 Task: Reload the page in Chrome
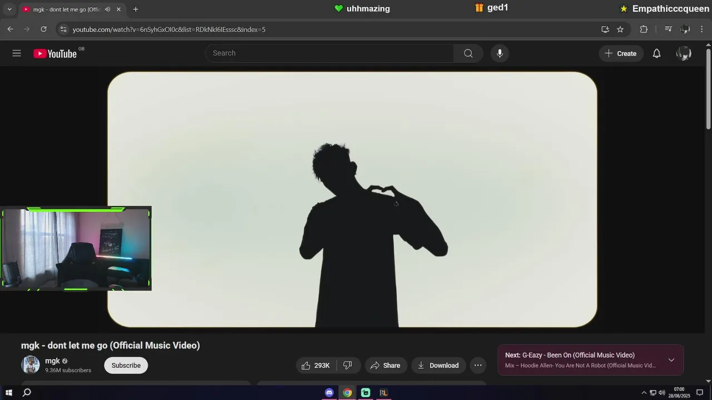click(43, 29)
